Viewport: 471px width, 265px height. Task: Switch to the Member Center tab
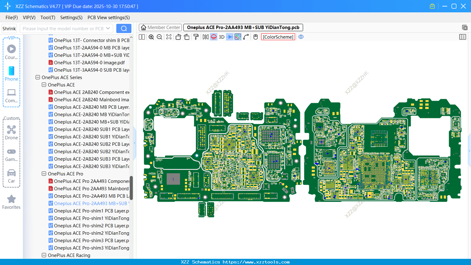[160, 27]
